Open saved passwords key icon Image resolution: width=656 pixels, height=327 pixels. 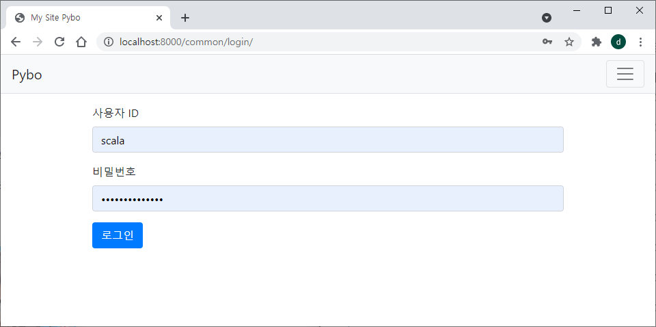[x=547, y=42]
